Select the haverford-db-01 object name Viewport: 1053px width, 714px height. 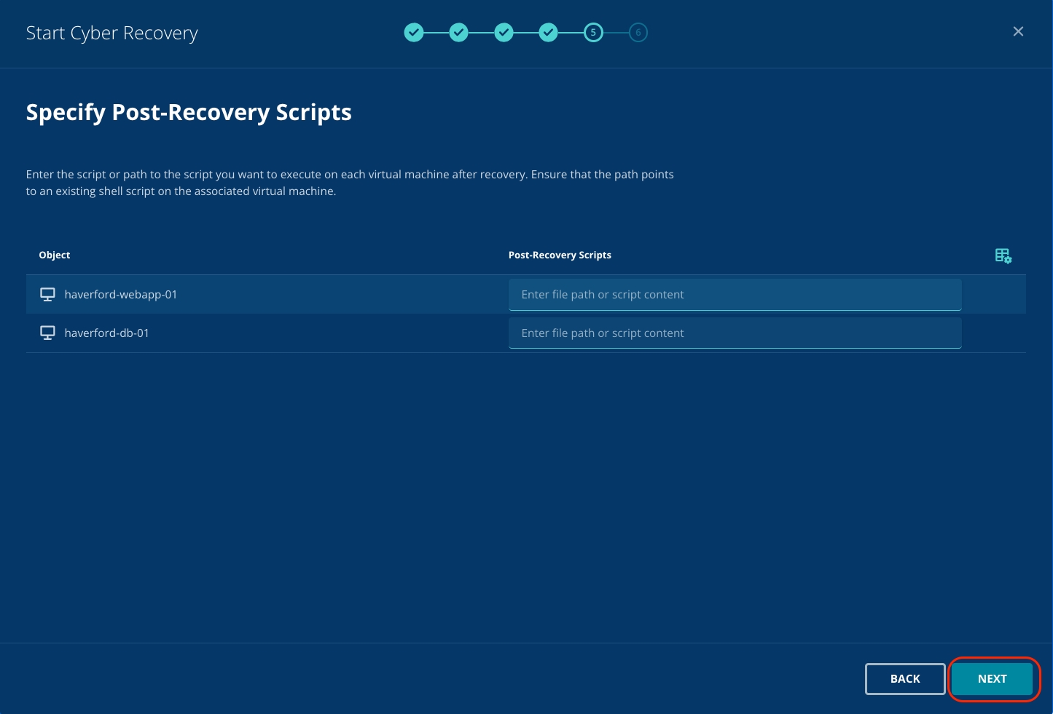click(106, 333)
